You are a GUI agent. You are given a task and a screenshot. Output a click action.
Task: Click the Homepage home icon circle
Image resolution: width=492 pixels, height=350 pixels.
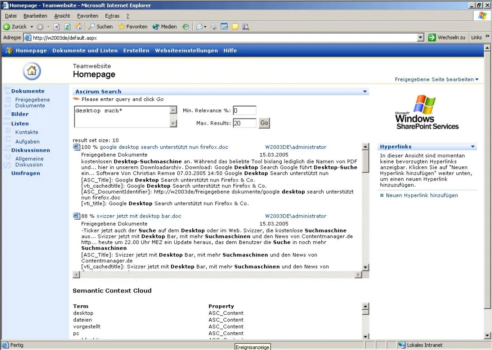click(x=32, y=70)
